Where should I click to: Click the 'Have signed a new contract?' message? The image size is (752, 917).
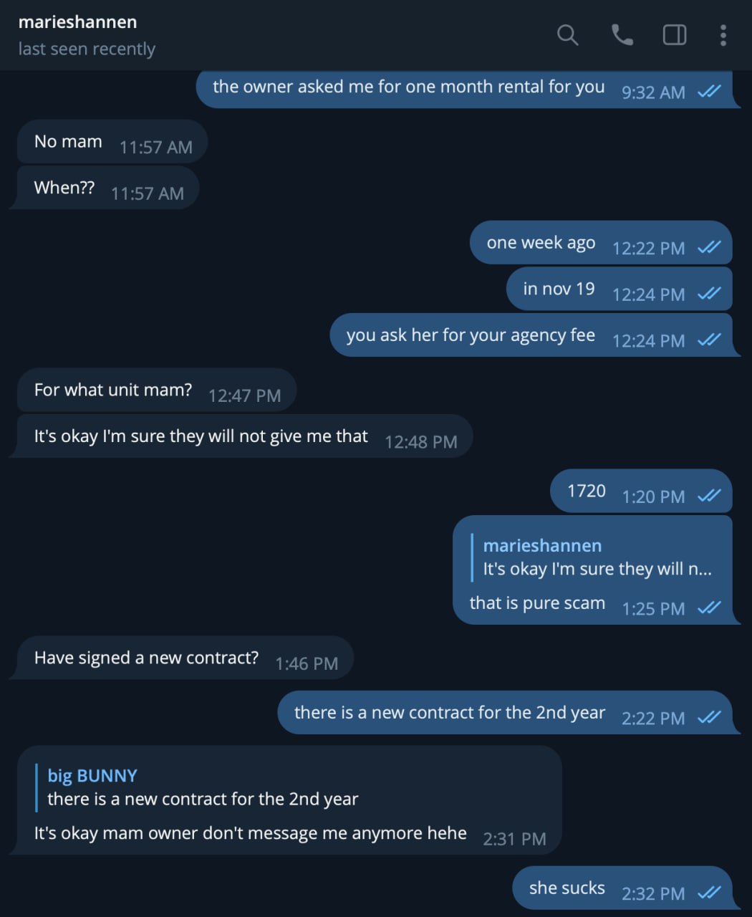tap(146, 658)
